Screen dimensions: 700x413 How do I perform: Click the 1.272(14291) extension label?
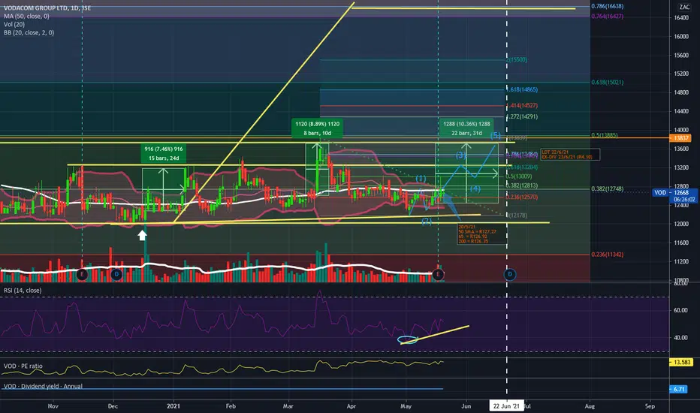(522, 116)
